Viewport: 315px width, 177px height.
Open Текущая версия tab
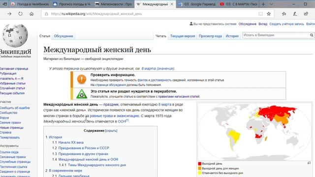click(x=183, y=36)
